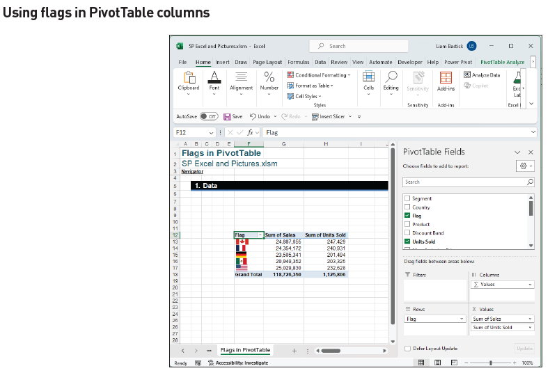Switch to the Insert tab
This screenshot has height=382, width=550.
pyautogui.click(x=222, y=62)
